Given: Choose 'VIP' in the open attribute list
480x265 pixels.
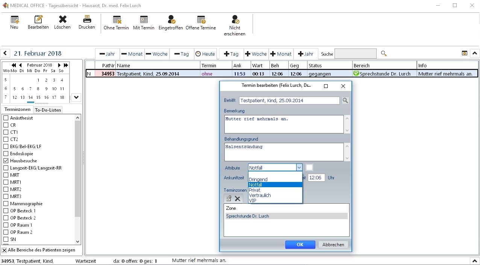Looking at the screenshot, I should click(252, 200).
